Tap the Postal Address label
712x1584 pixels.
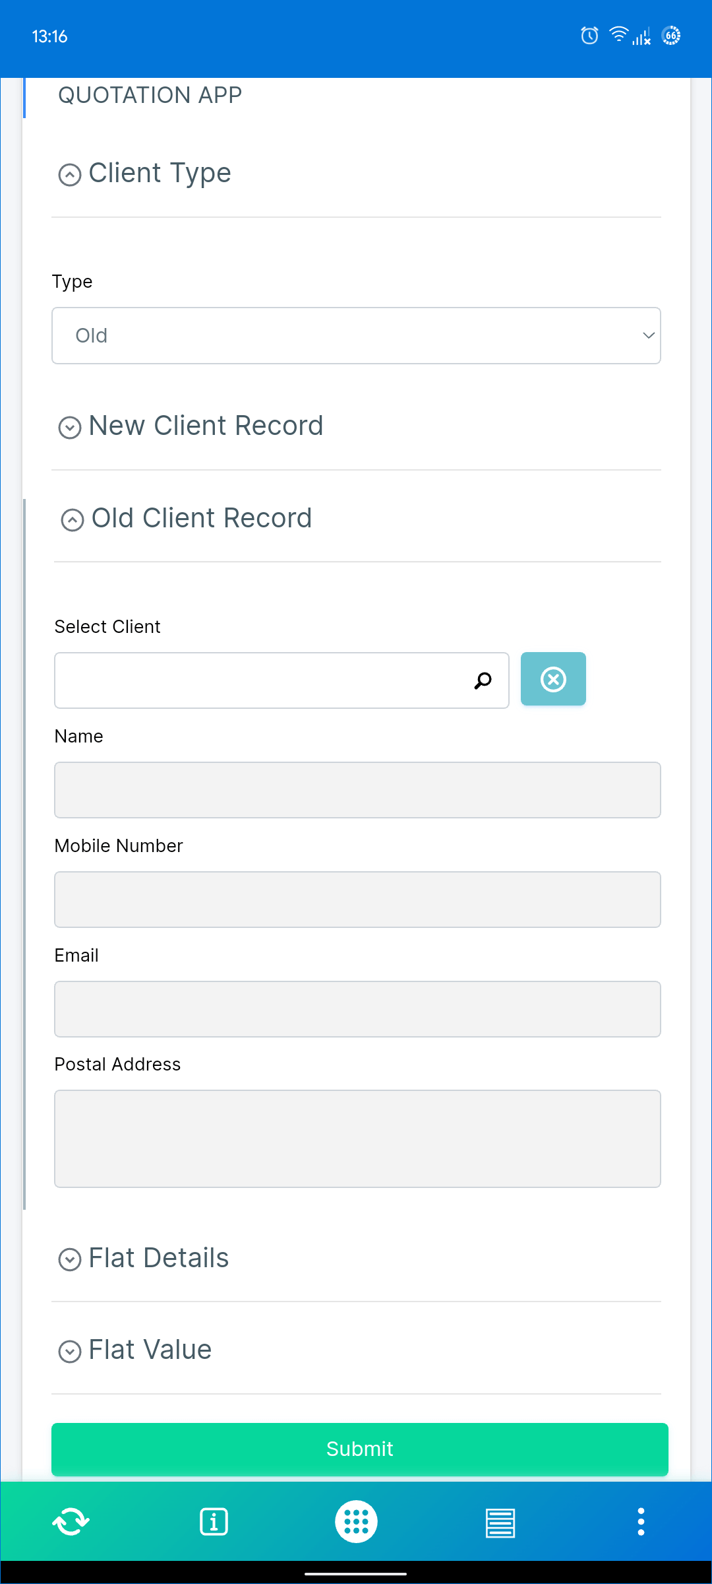[x=117, y=1065]
